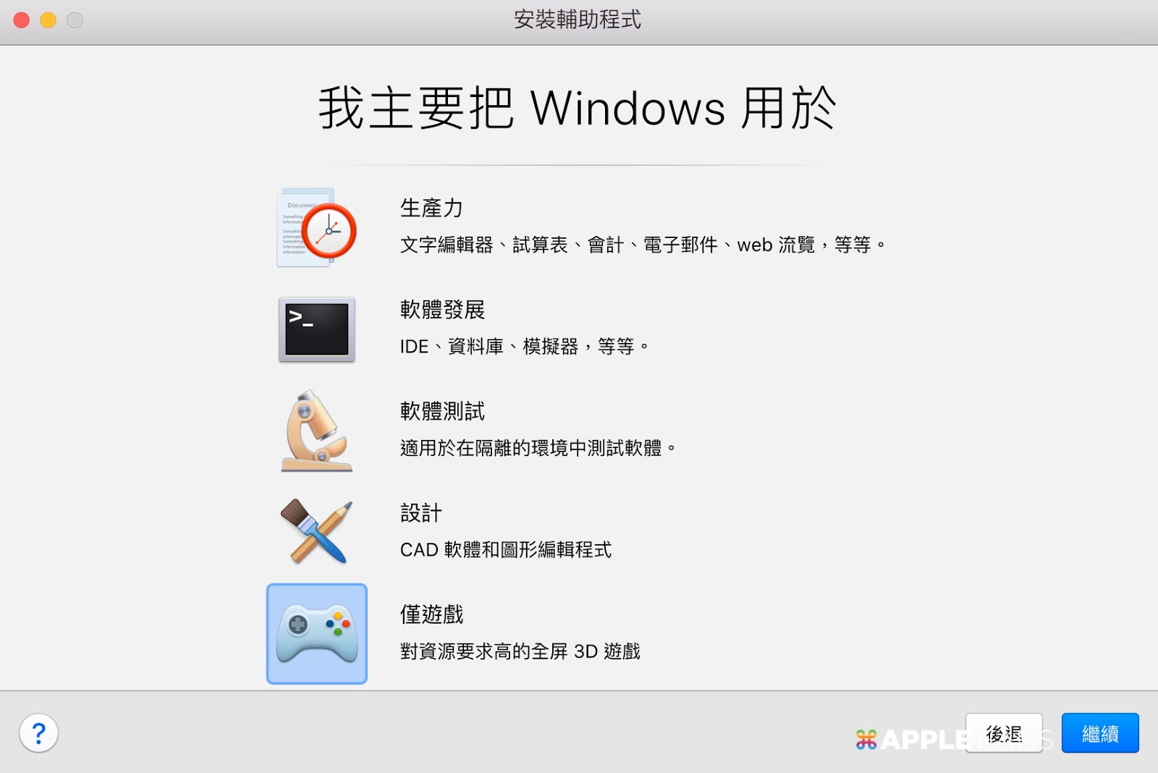Viewport: 1158px width, 773px height.
Task: Minimize the window using the yellow button
Action: tap(48, 20)
